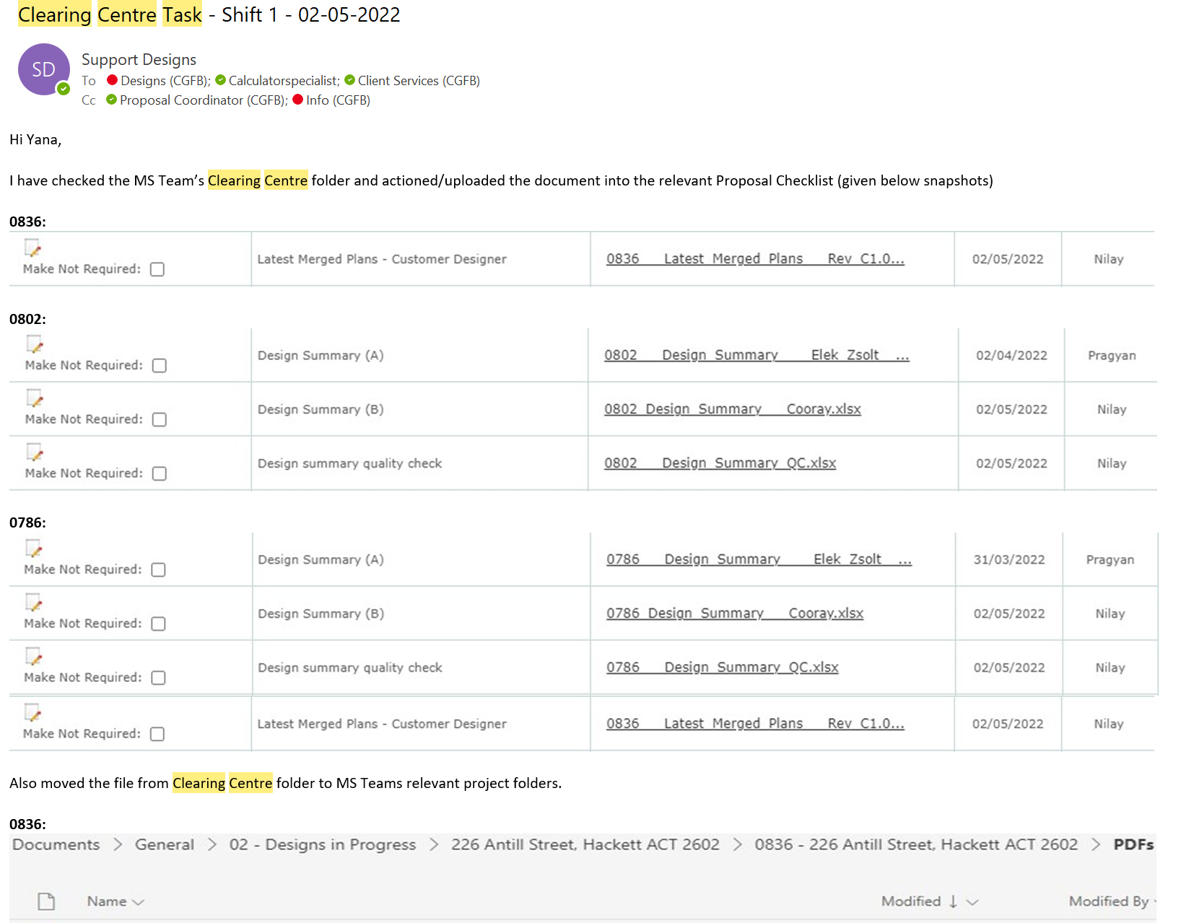
Task: Check Make Not Required for Design Summary (B) under 0802
Action: 158,419
